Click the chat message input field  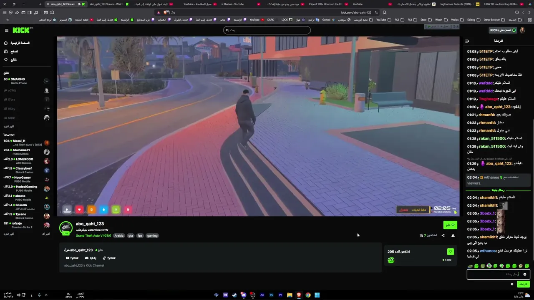point(499,274)
